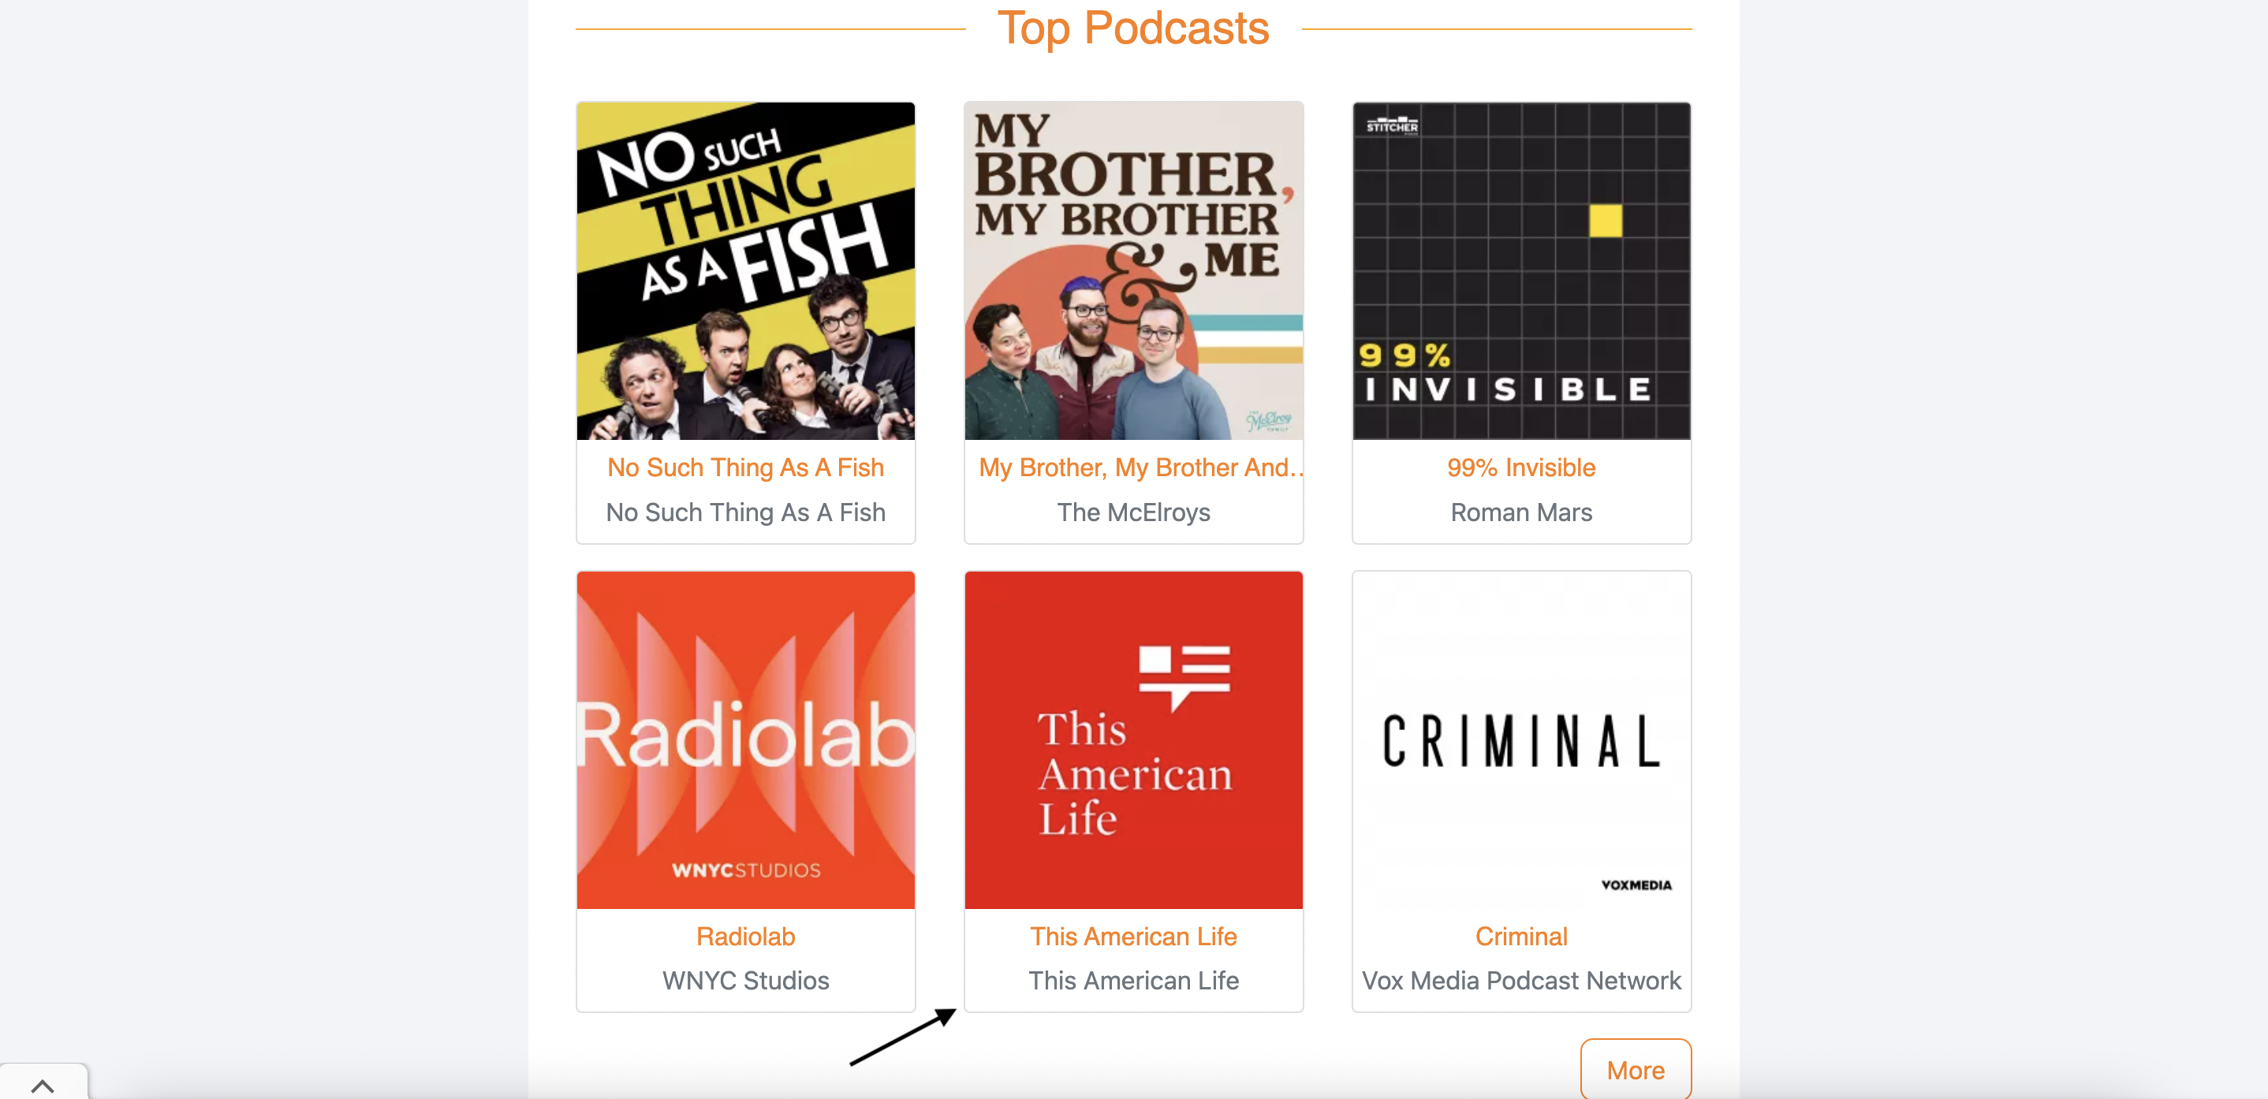
Task: Open This American Life cover artwork
Action: click(x=1134, y=740)
